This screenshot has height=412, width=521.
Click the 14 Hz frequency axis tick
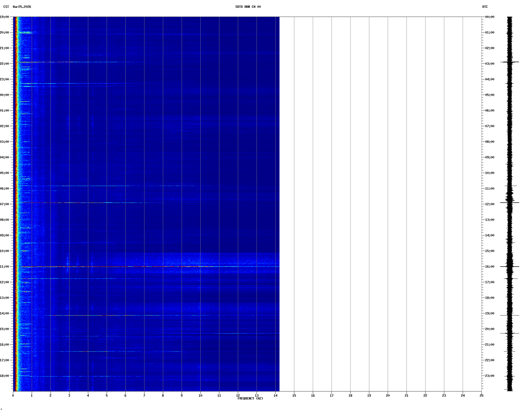275,396
